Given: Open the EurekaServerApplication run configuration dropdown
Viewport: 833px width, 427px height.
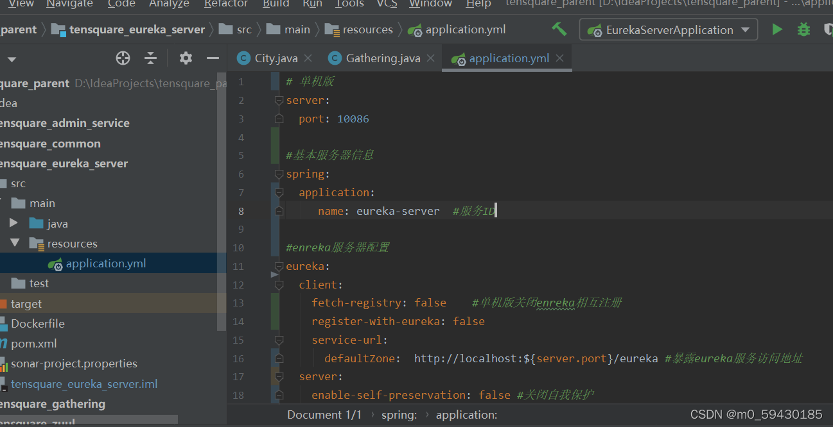Looking at the screenshot, I should 668,29.
